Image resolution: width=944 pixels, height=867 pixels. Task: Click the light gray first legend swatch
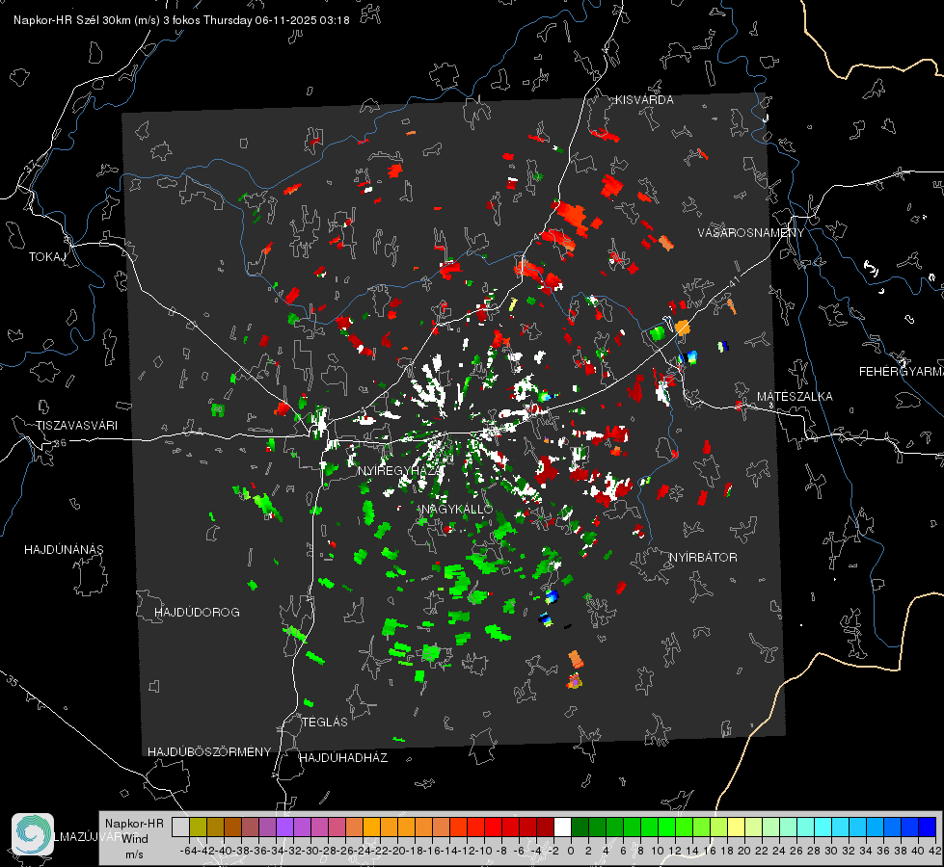point(180,827)
